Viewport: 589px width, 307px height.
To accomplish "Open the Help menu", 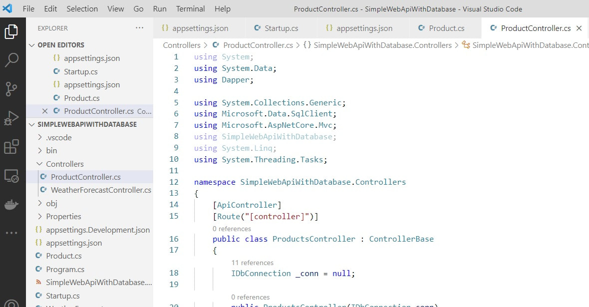I will [223, 8].
